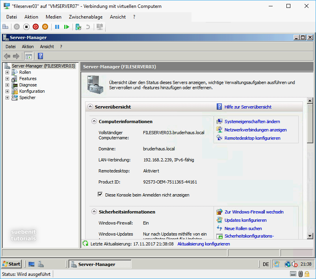The height and width of the screenshot is (279, 316).
Task: Open the ? help menu inside Server-Manager
Action: pos(61,47)
